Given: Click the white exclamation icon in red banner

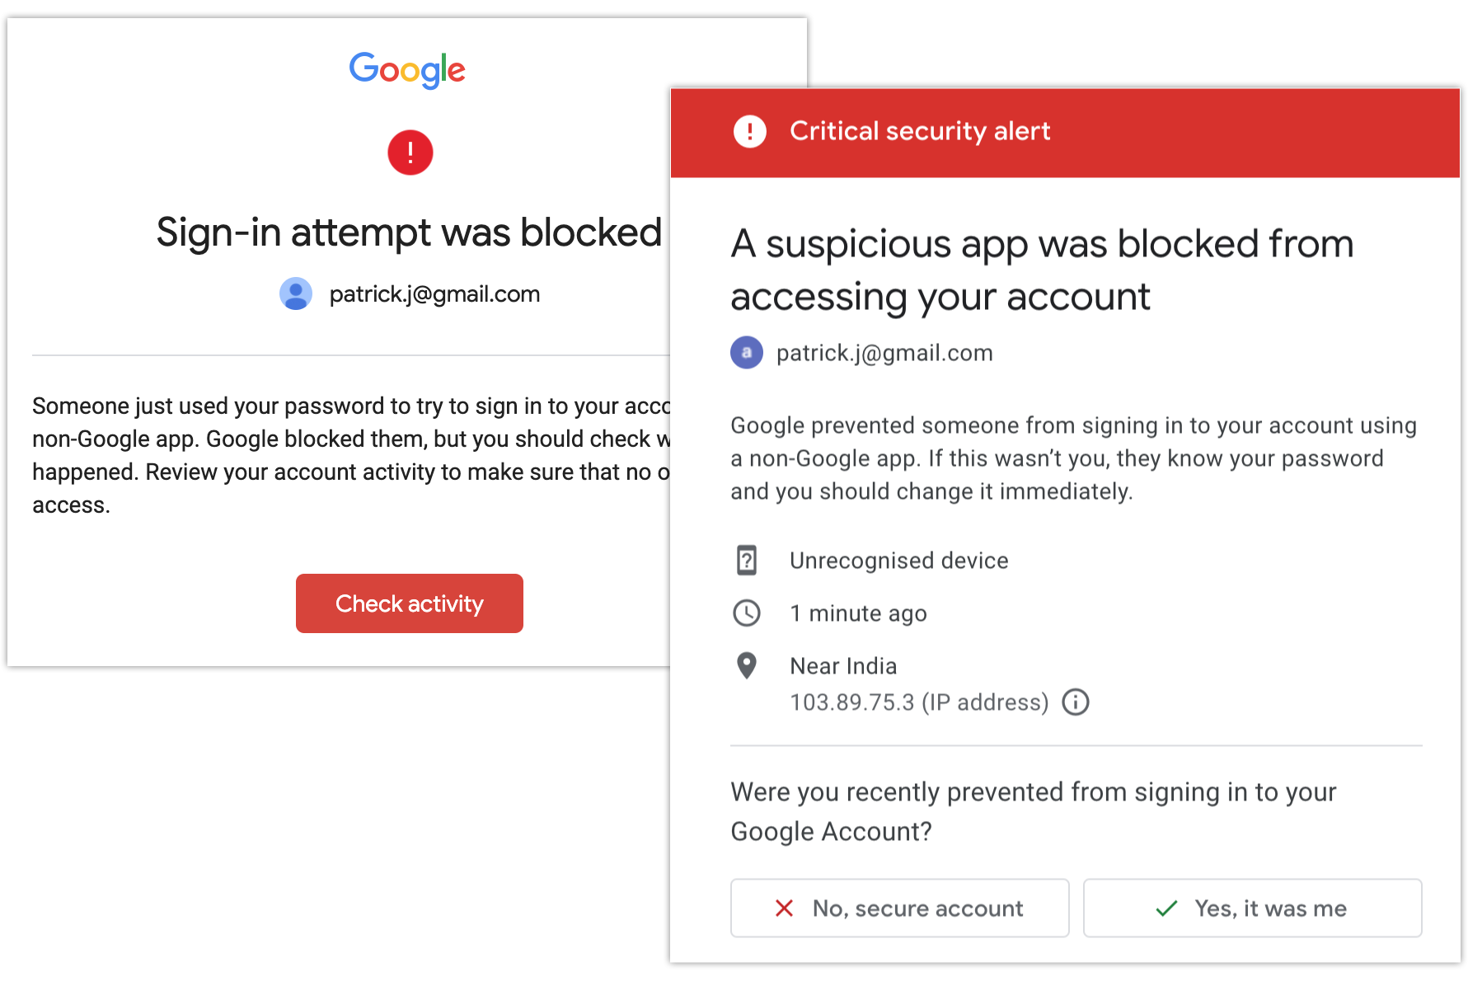Looking at the screenshot, I should 749,131.
